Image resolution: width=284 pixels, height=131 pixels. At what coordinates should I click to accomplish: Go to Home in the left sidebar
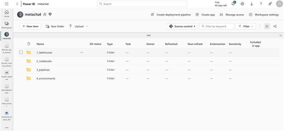(x=7, y=14)
